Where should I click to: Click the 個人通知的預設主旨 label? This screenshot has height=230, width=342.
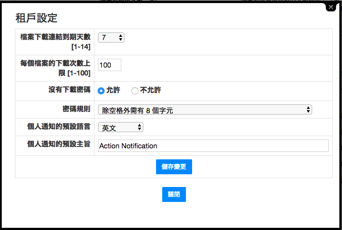[58, 144]
